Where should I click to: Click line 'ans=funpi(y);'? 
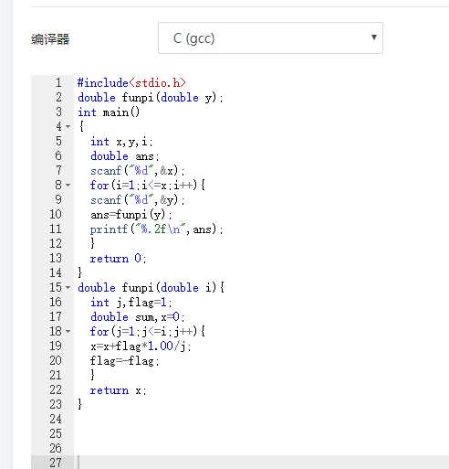[x=131, y=215]
